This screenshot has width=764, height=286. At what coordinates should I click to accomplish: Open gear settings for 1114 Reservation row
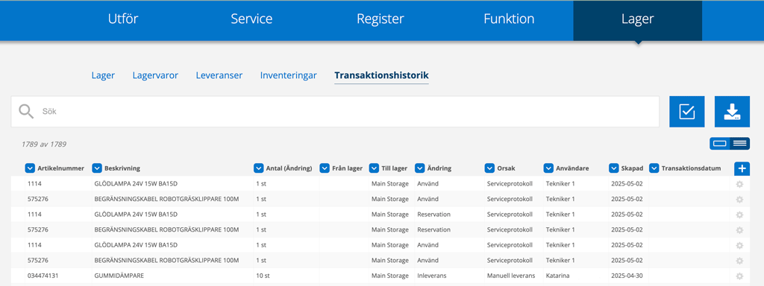tap(739, 214)
